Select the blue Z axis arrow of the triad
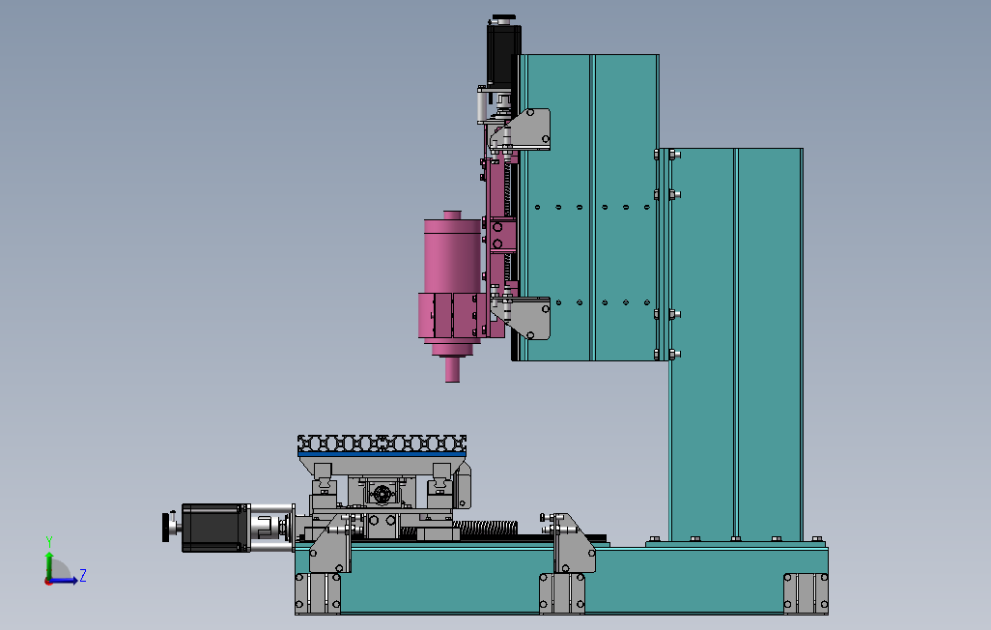 click(x=63, y=581)
